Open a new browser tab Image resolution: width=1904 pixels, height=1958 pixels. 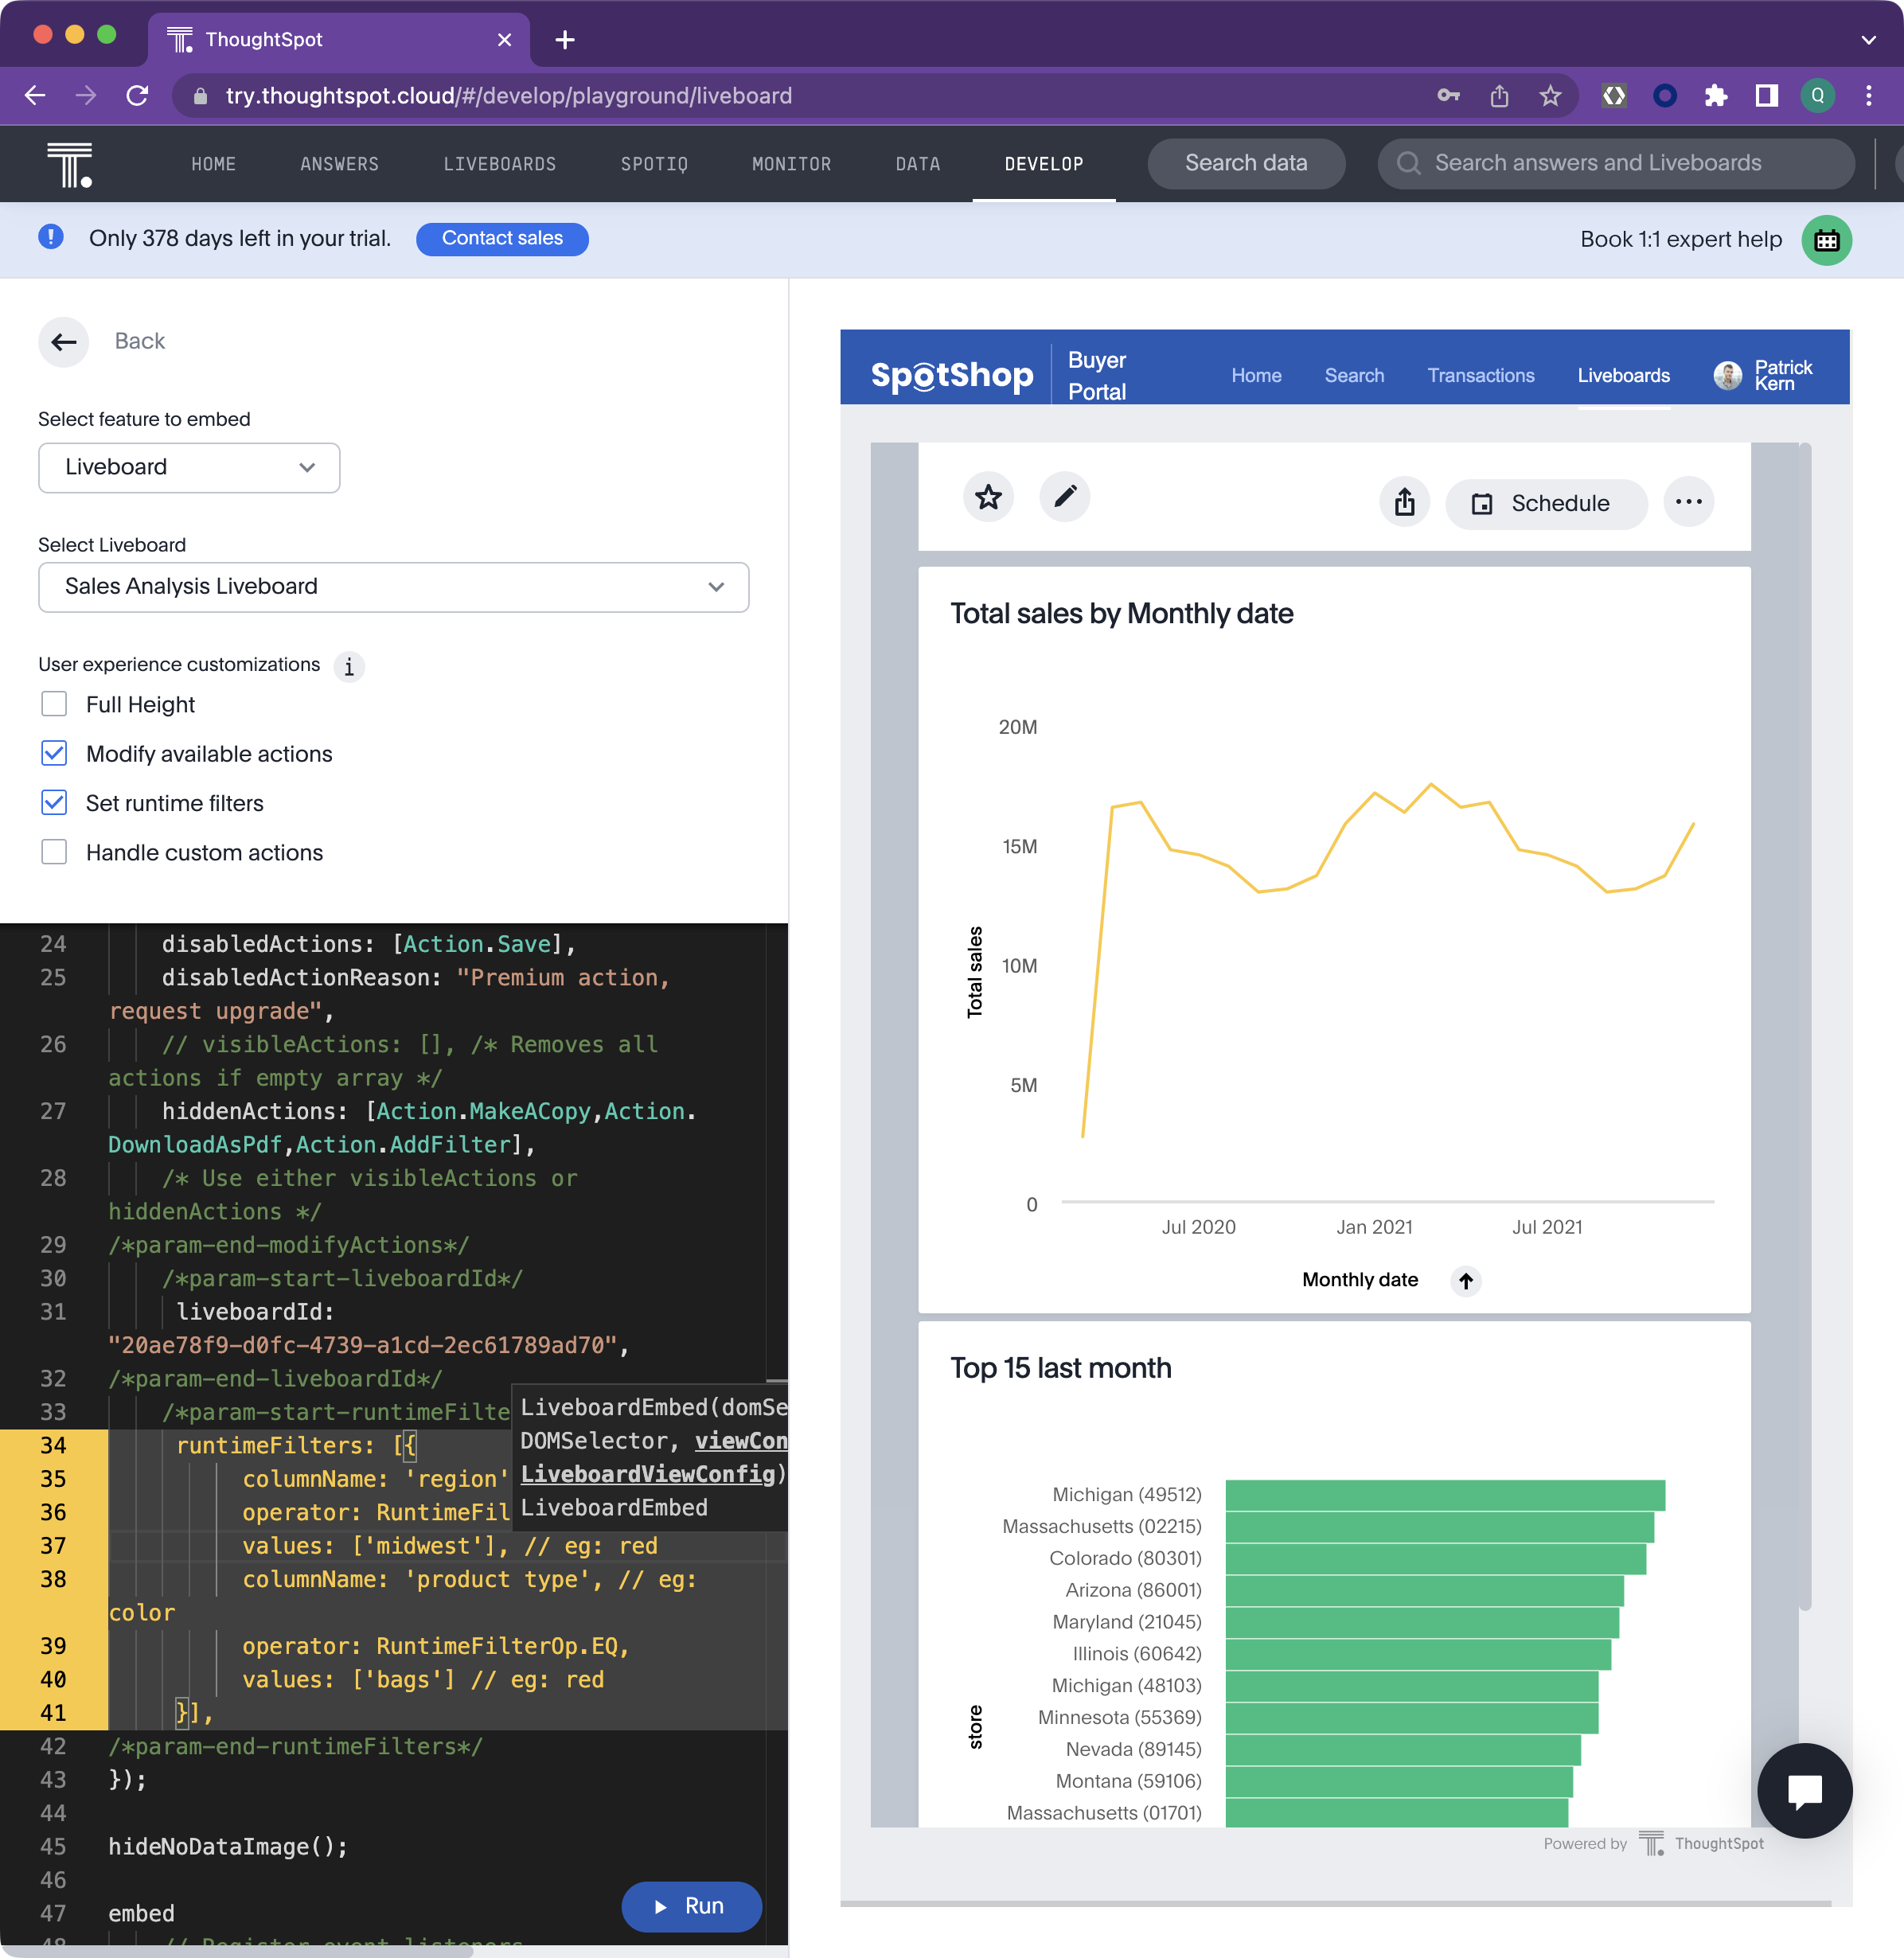click(565, 39)
